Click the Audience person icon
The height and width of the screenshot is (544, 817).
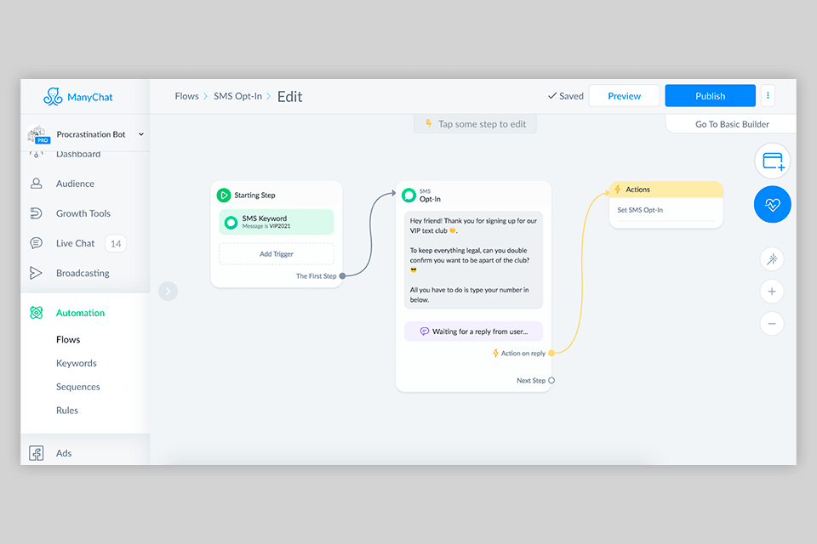[x=36, y=184]
